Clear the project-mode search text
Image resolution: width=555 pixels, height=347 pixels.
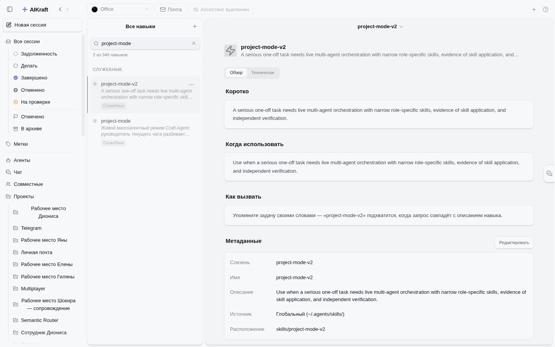coord(194,44)
